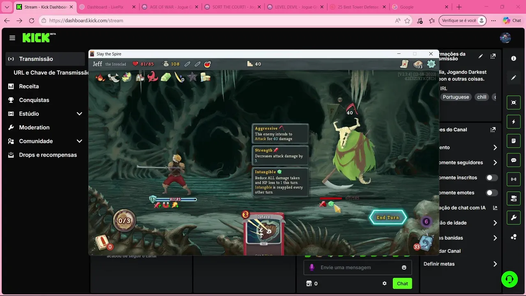Open chat settings gear beside Chat button
The width and height of the screenshot is (526, 296).
(x=385, y=283)
